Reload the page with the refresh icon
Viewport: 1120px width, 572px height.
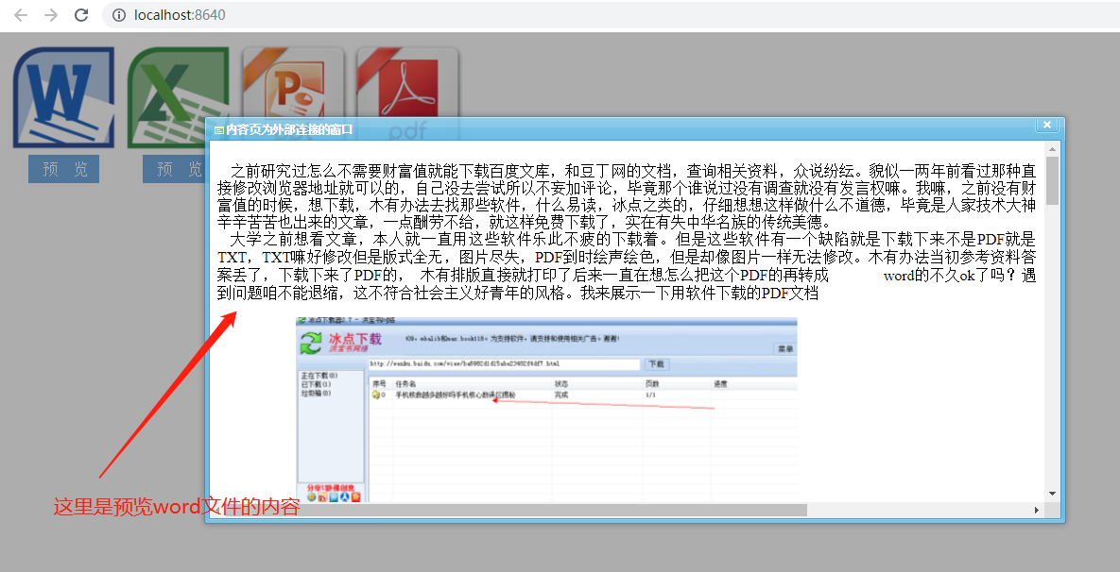pyautogui.click(x=81, y=15)
